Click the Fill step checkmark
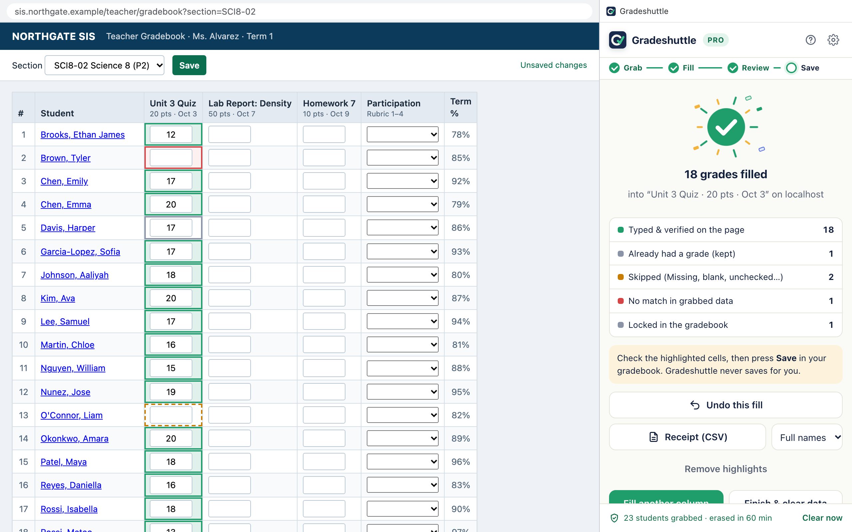The image size is (852, 532). pyautogui.click(x=674, y=68)
